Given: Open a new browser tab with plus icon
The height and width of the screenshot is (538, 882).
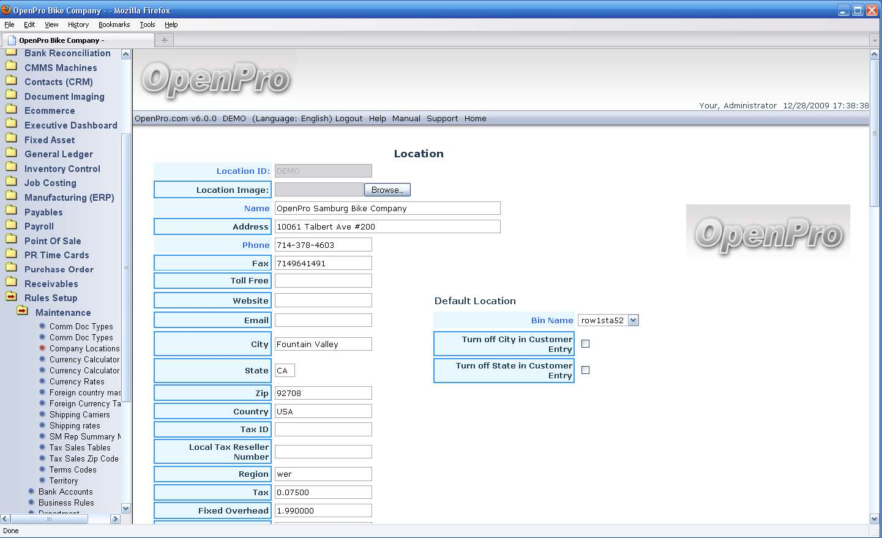Looking at the screenshot, I should tap(164, 40).
